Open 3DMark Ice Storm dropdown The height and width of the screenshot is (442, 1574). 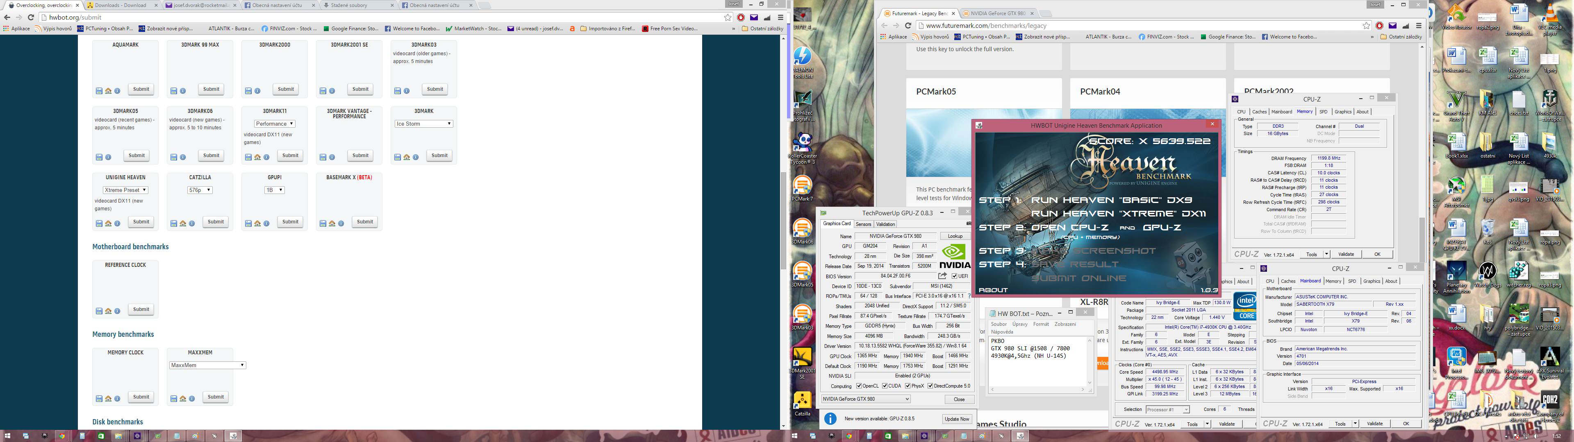point(423,124)
